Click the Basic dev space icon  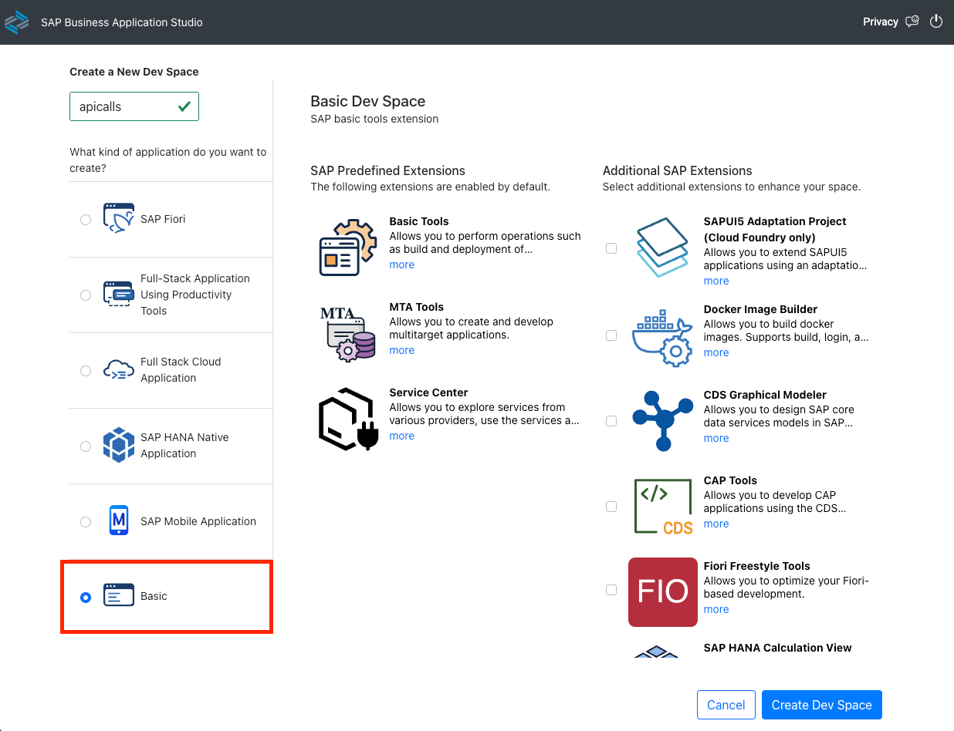click(119, 596)
